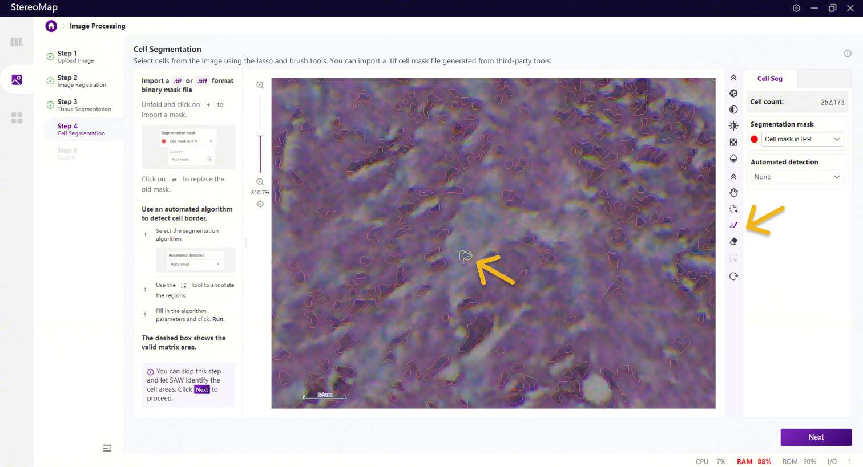The image size is (863, 467).
Task: Click the 310.7% zoom percentage
Action: click(260, 193)
